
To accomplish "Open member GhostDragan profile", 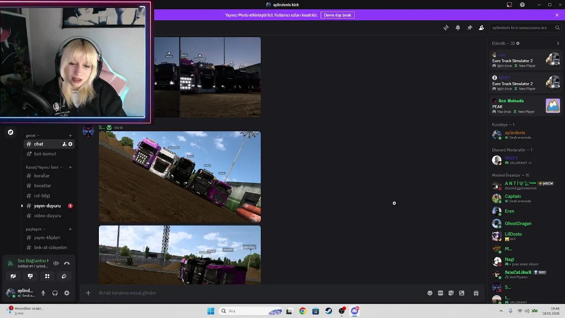I will (x=526, y=223).
